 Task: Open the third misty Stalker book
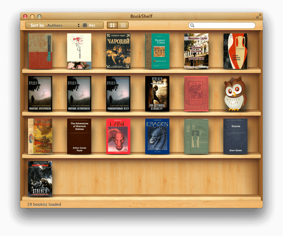pyautogui.click(x=118, y=94)
